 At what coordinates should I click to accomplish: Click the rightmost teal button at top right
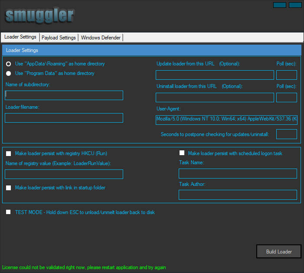point(295,5)
